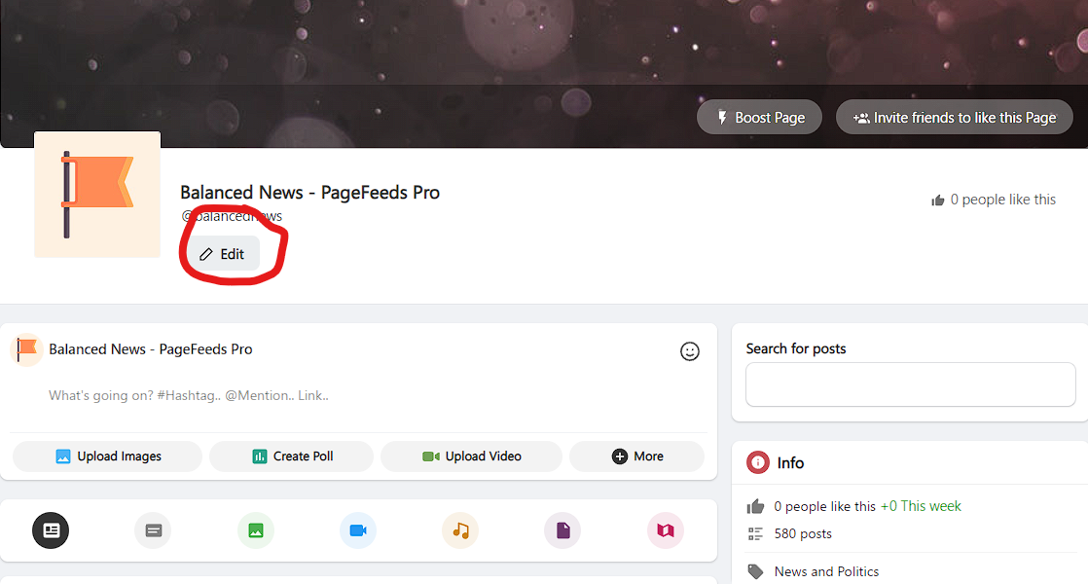Open the Balanced News - PageFeeds Pro title
The image size is (1088, 584).
[309, 192]
